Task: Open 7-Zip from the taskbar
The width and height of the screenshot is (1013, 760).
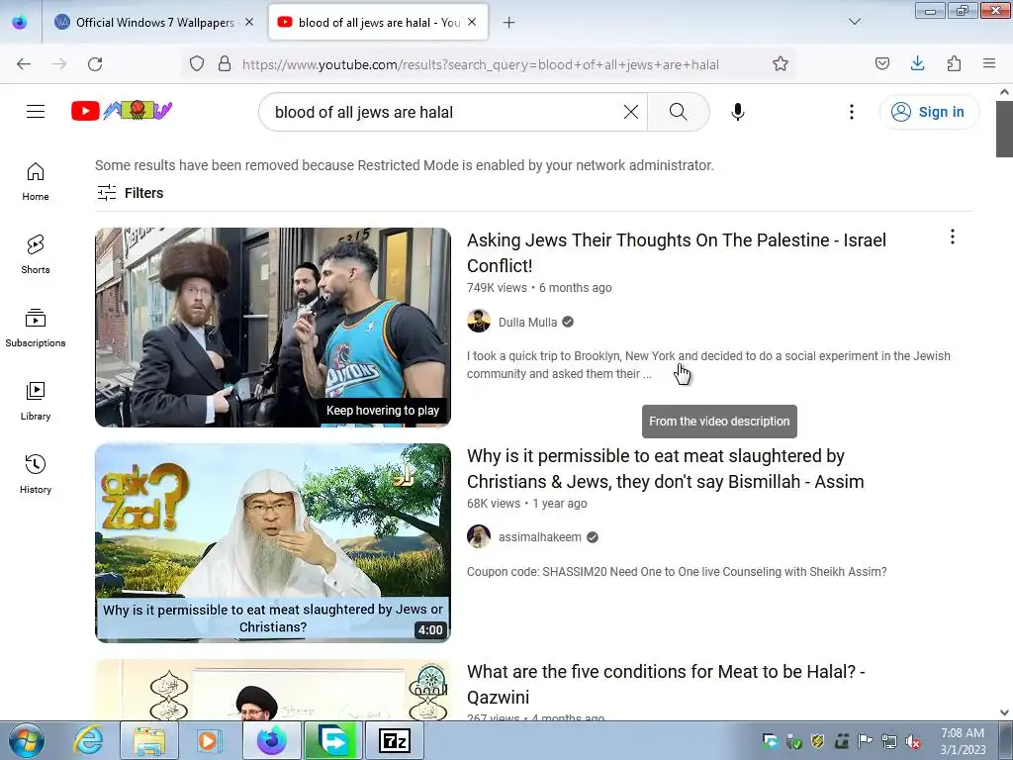Action: coord(395,740)
